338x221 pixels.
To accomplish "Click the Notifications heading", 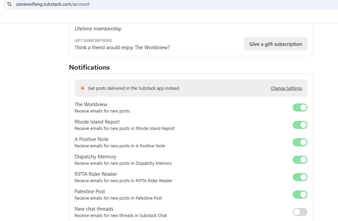I will 89,67.
